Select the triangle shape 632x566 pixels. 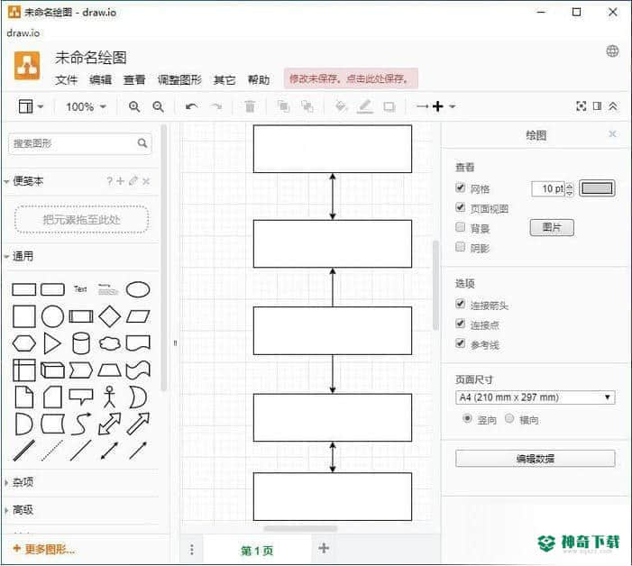(x=52, y=343)
